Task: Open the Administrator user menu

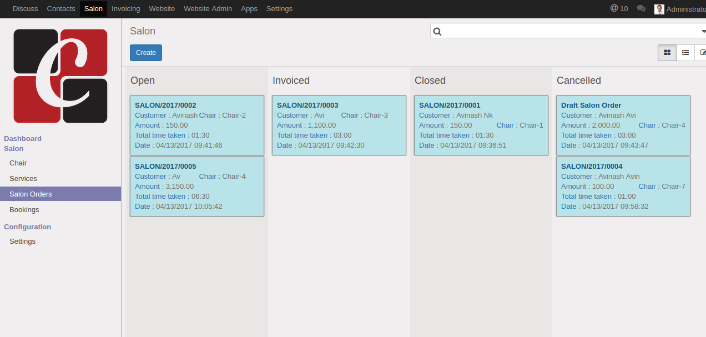Action: pyautogui.click(x=686, y=9)
